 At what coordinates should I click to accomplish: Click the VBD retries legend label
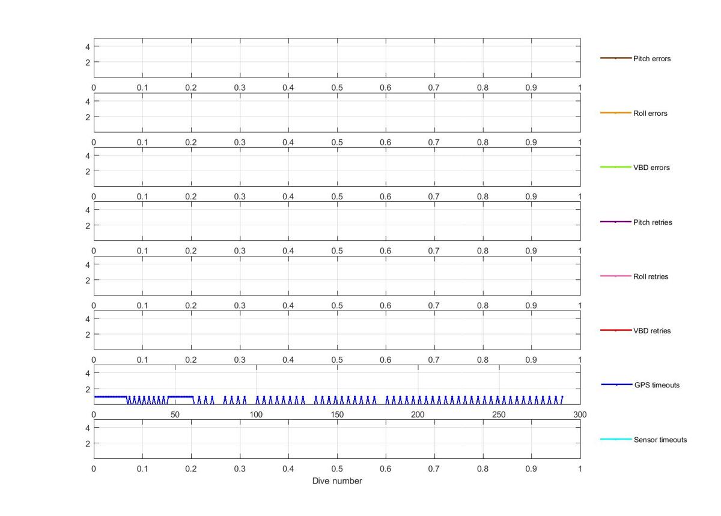[652, 331]
